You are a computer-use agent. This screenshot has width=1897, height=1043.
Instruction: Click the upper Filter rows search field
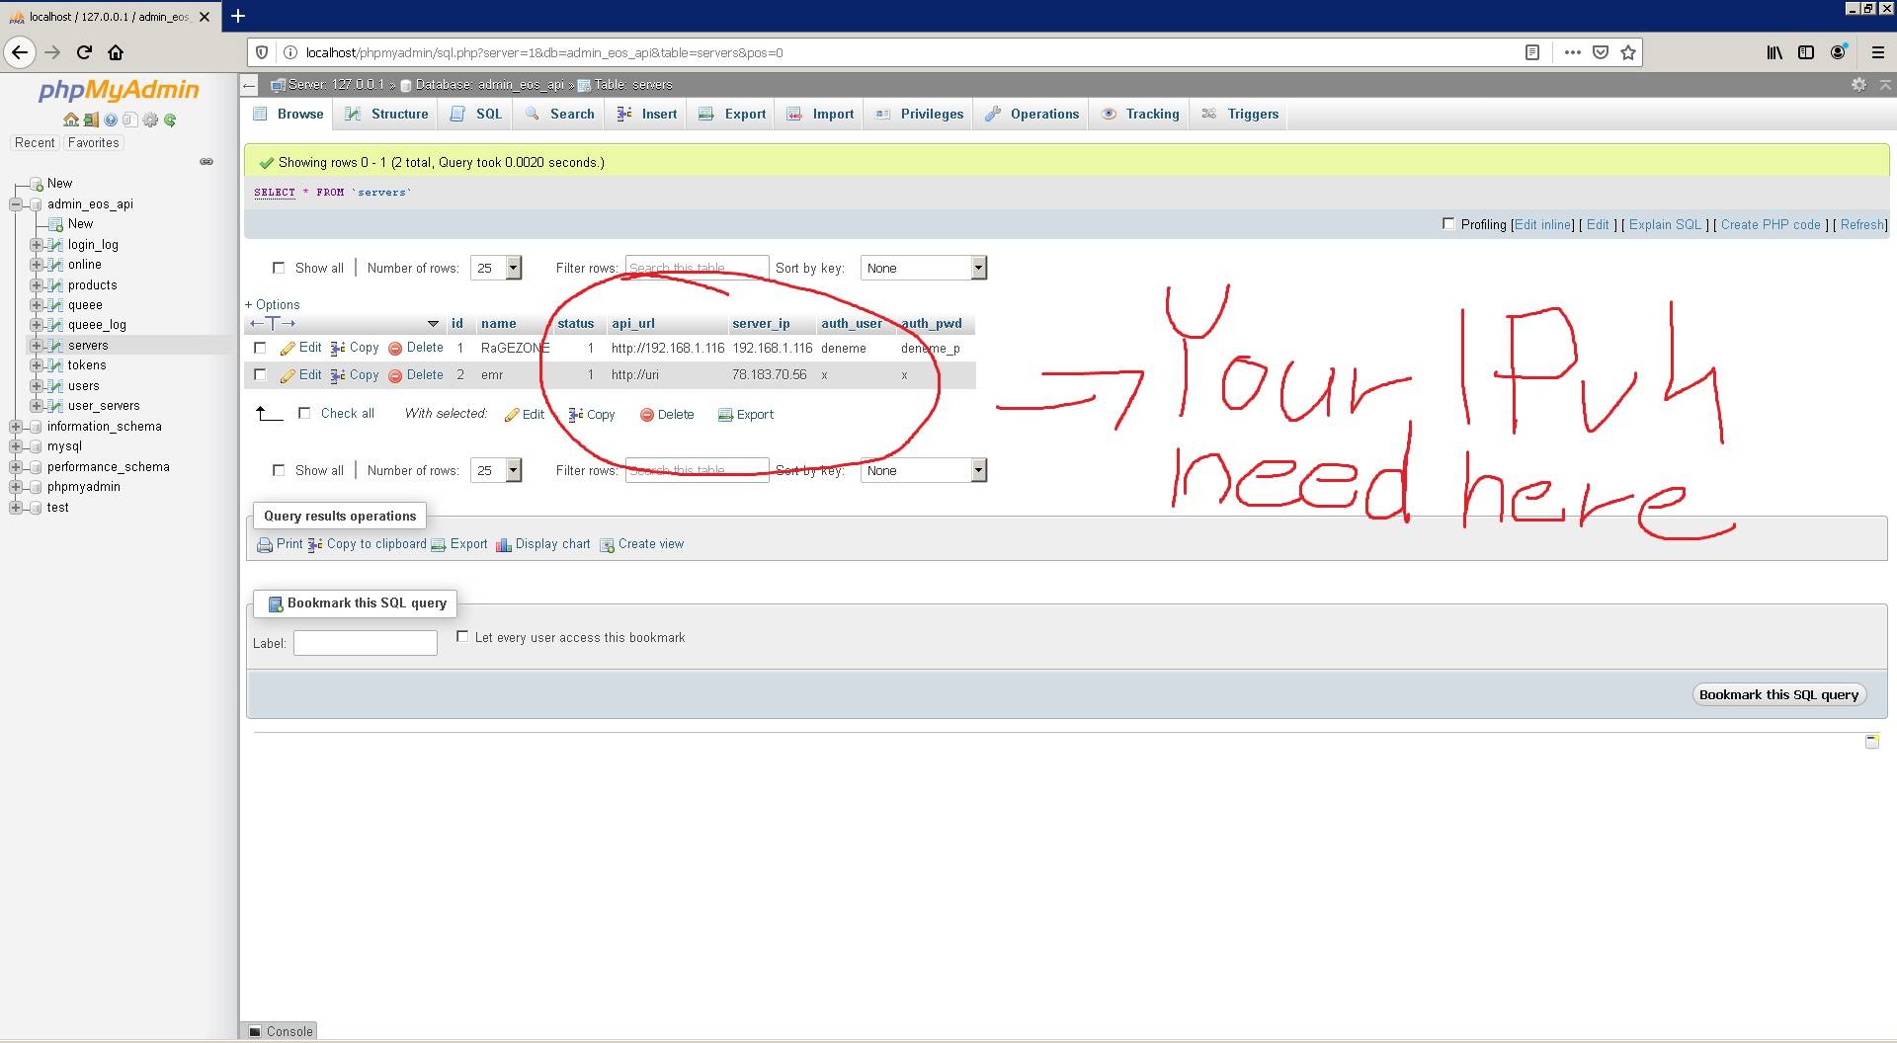[697, 268]
